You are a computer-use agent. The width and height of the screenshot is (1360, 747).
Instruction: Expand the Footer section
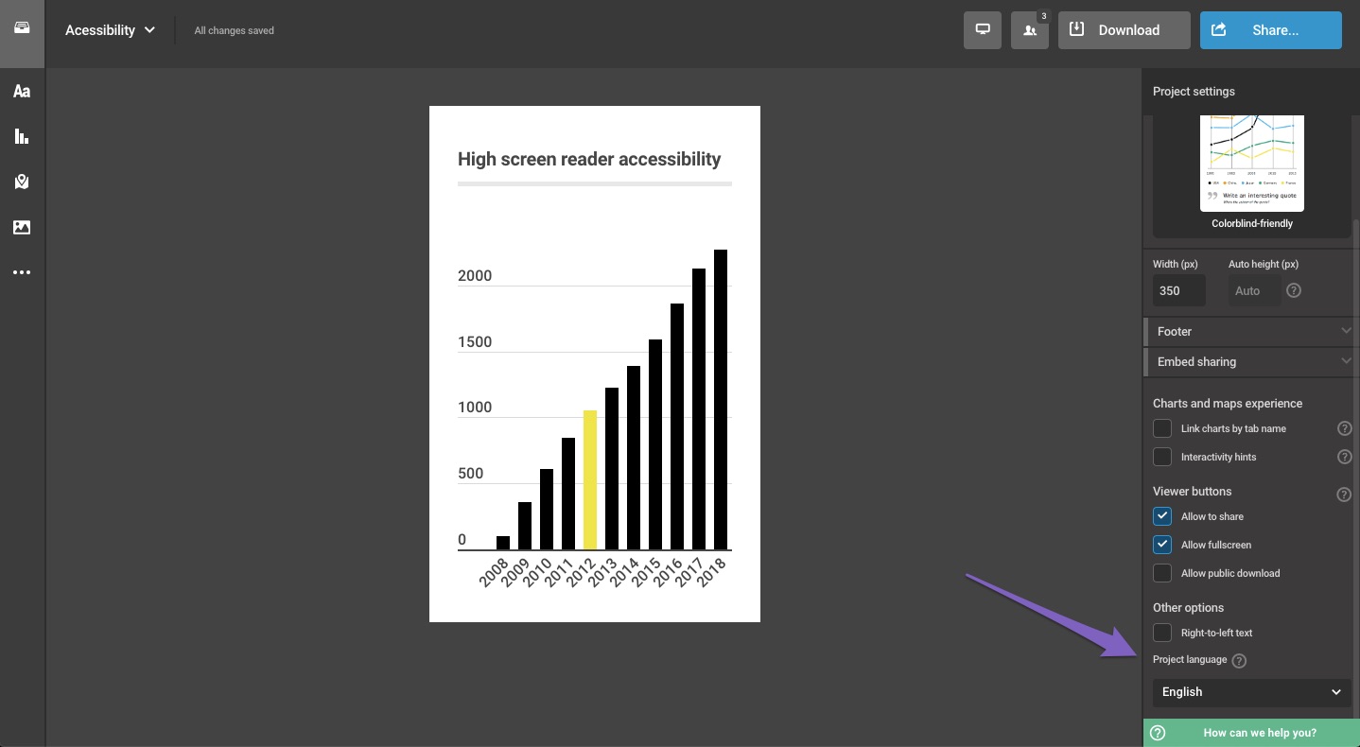click(x=1250, y=331)
